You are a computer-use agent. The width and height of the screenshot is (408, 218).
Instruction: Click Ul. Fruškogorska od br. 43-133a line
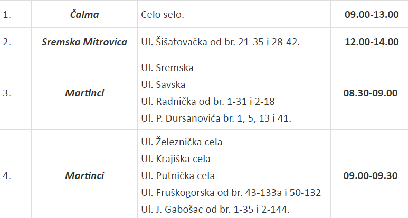(x=231, y=193)
